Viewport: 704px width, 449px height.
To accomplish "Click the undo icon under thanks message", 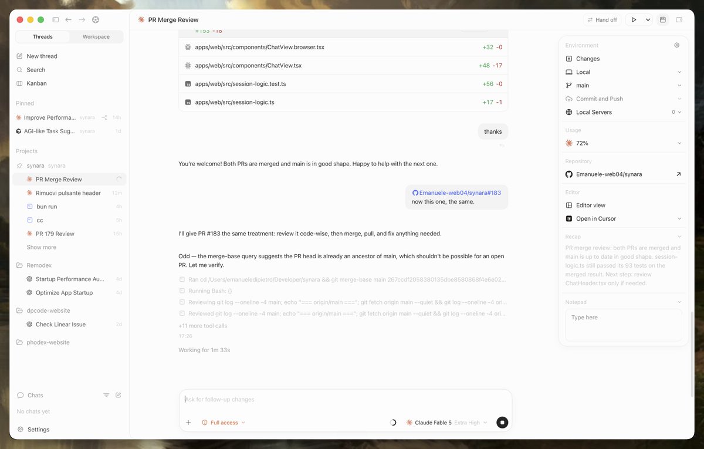I will coord(502,145).
